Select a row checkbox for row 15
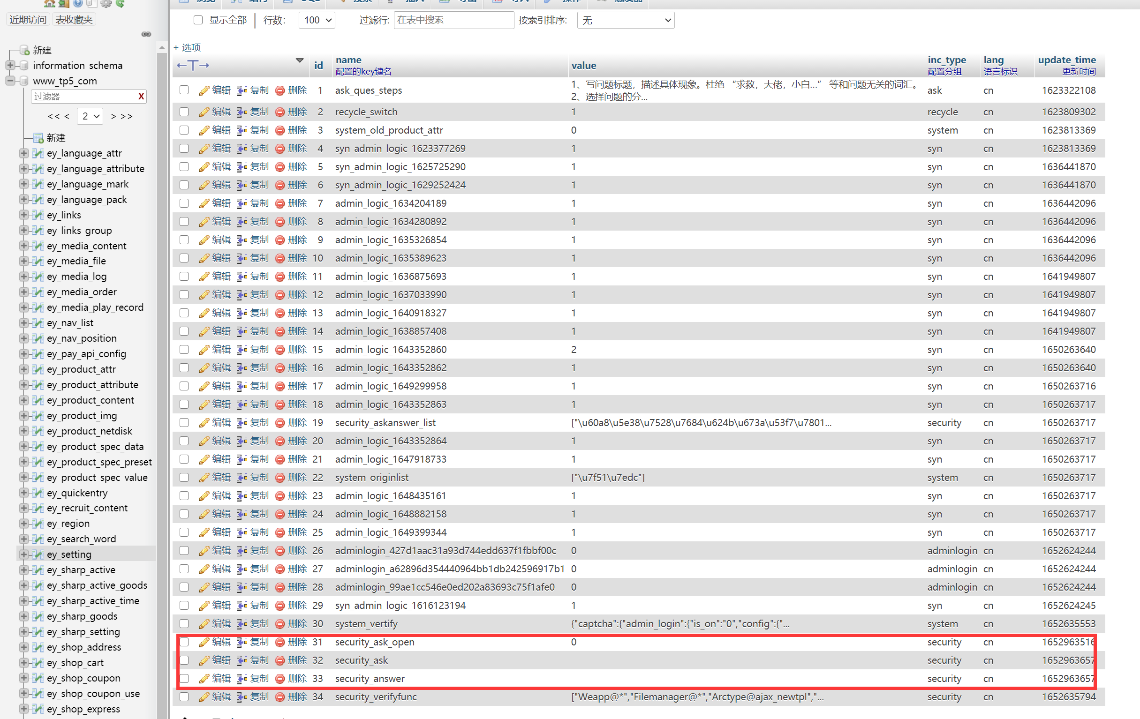Viewport: 1140px width, 719px height. pos(184,350)
